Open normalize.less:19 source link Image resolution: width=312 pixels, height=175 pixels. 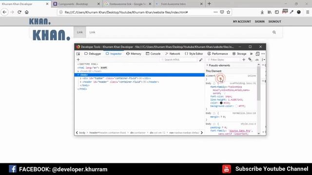(x=244, y=113)
